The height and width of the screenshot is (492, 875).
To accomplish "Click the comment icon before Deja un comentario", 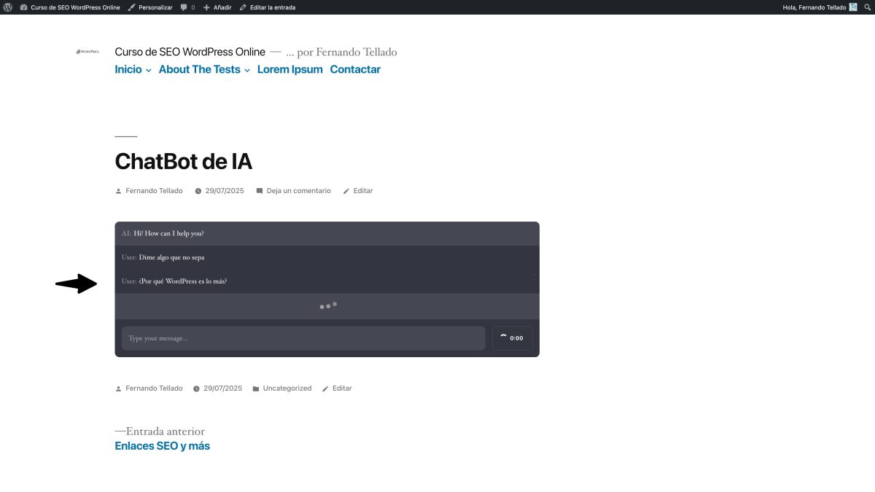I will [x=260, y=190].
